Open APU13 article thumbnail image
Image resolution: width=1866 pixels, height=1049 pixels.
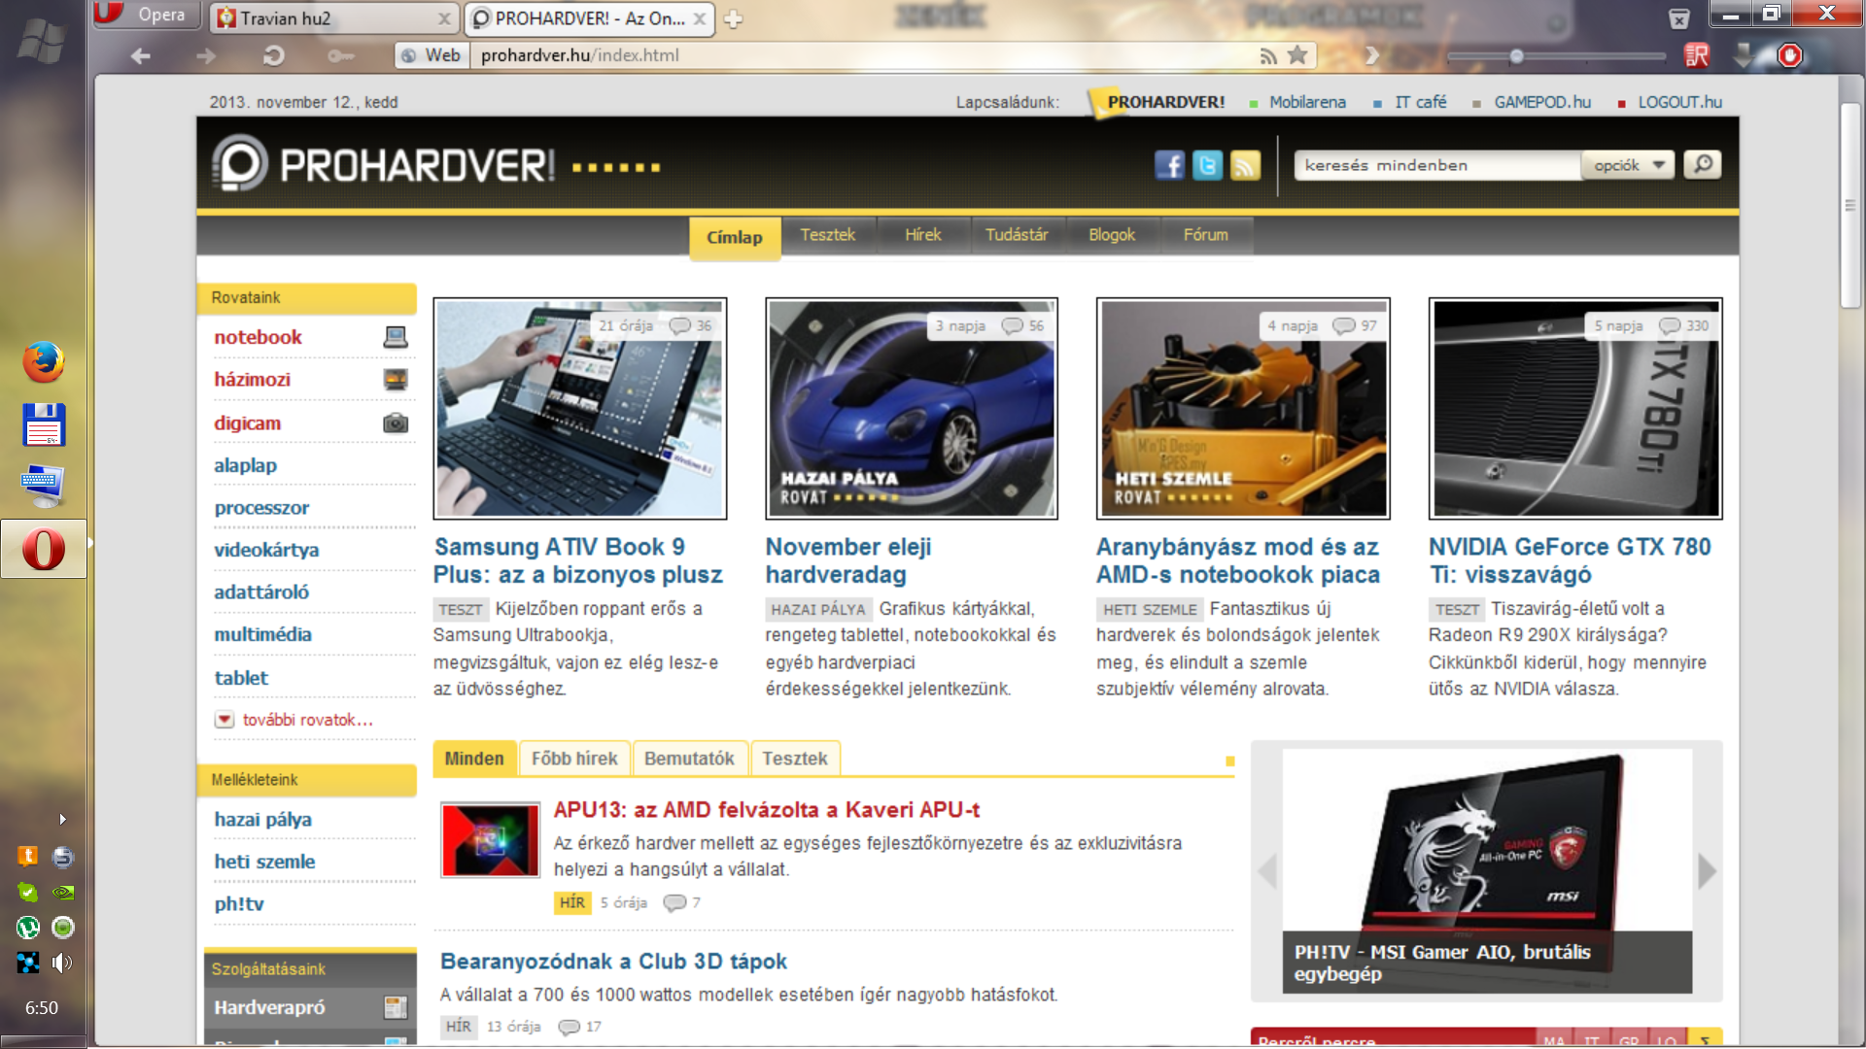click(490, 840)
